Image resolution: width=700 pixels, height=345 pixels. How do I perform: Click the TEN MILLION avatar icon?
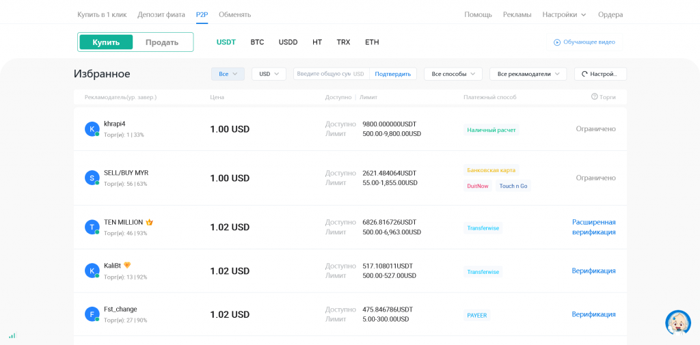pyautogui.click(x=92, y=227)
